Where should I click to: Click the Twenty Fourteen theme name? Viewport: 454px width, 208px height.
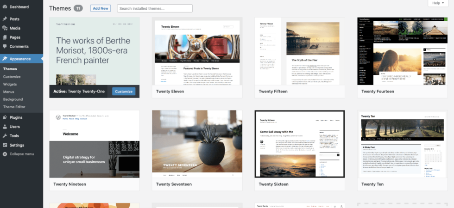coord(378,92)
